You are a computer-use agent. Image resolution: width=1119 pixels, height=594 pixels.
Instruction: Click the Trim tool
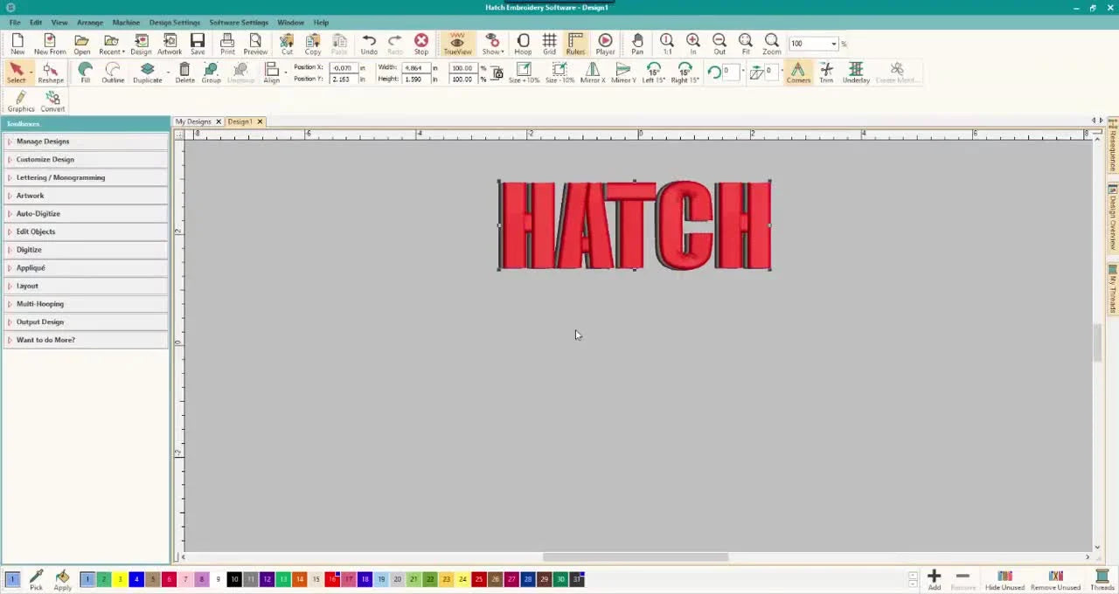[826, 73]
